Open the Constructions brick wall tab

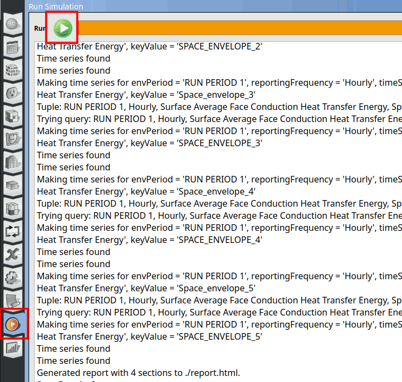click(x=12, y=70)
